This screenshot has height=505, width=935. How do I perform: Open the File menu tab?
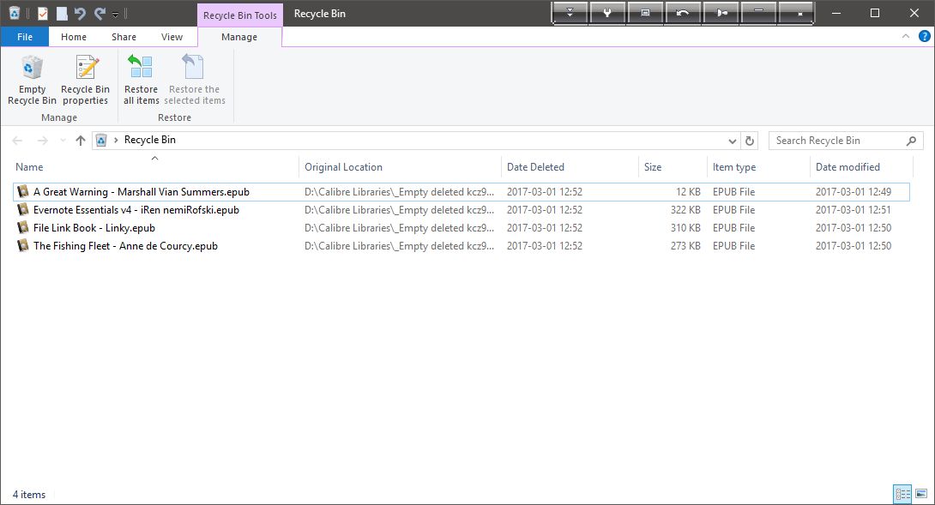click(25, 37)
